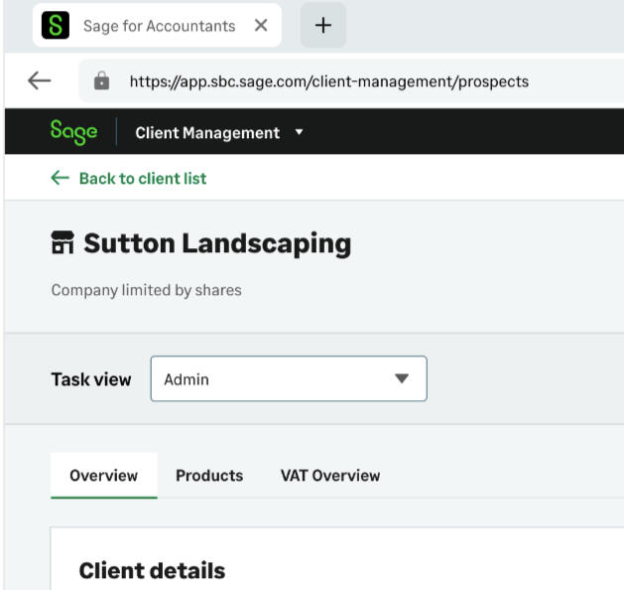This screenshot has width=624, height=590.
Task: Open a new browser tab with plus button
Action: click(322, 26)
